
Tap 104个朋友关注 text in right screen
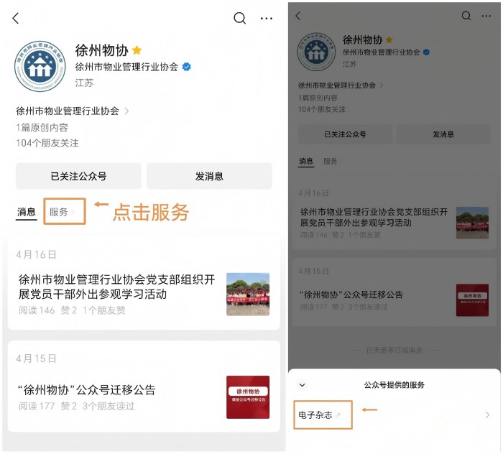[x=322, y=109]
